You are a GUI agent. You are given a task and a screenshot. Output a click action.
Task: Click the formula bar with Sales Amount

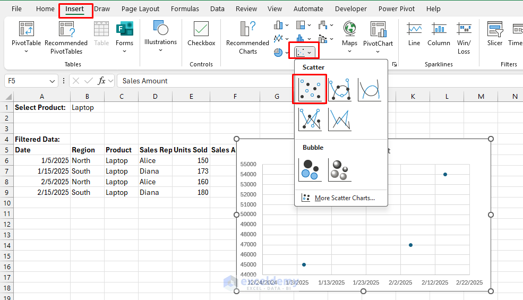tap(320, 81)
